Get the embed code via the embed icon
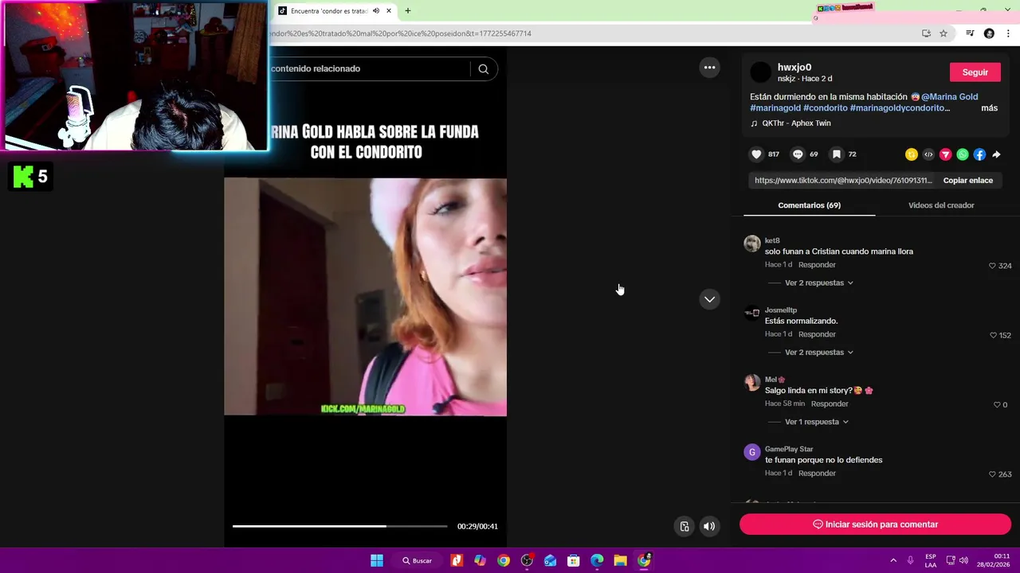The image size is (1020, 573). (928, 154)
